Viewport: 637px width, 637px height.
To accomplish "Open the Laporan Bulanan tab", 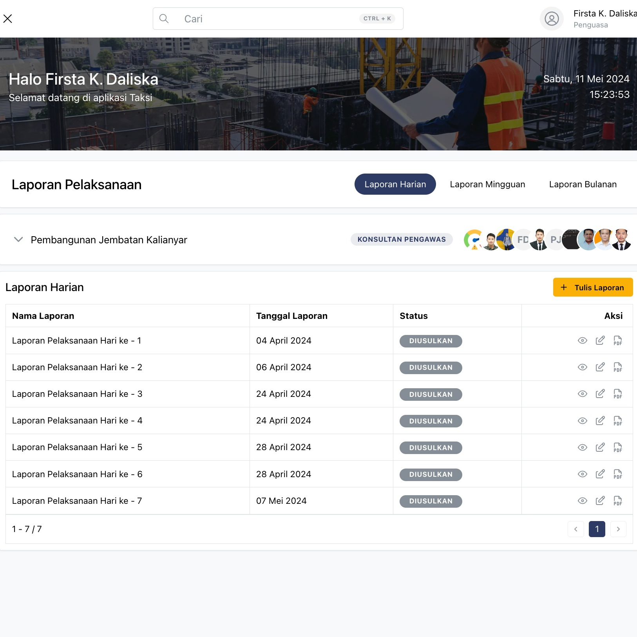I will [583, 184].
